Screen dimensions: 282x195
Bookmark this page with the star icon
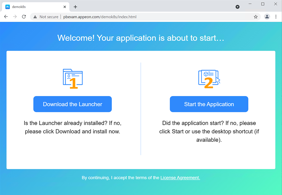pyautogui.click(x=256, y=17)
